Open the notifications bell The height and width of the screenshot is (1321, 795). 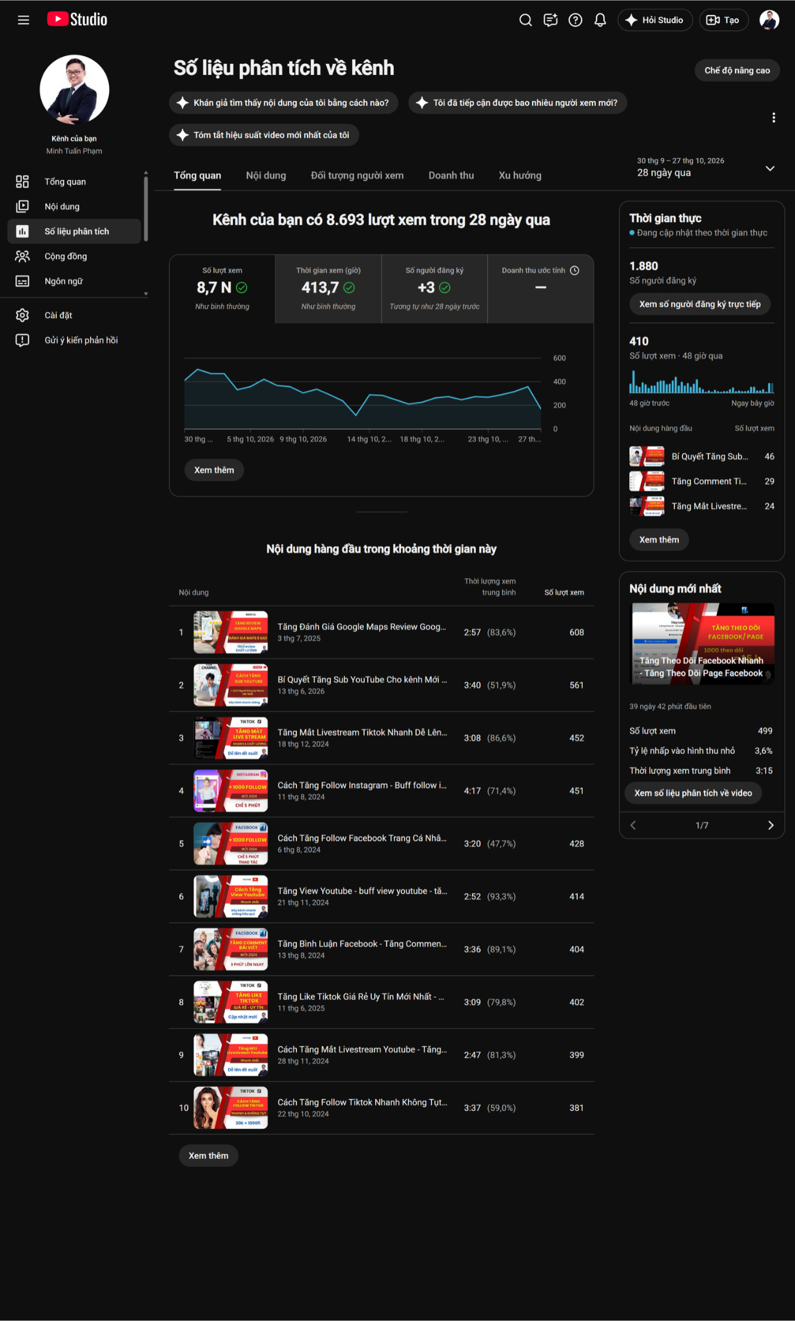tap(600, 20)
